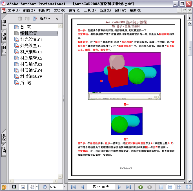Click the 52% zoom field

[x=56, y=187]
